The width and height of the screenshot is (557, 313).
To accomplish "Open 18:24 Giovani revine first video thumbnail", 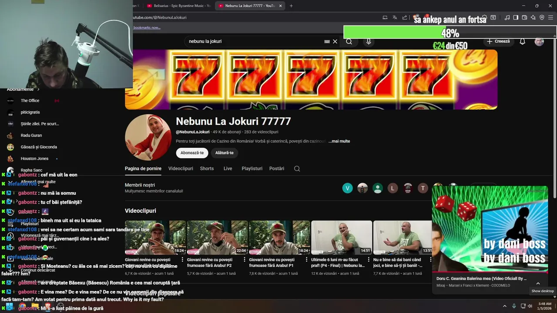I will click(155, 237).
